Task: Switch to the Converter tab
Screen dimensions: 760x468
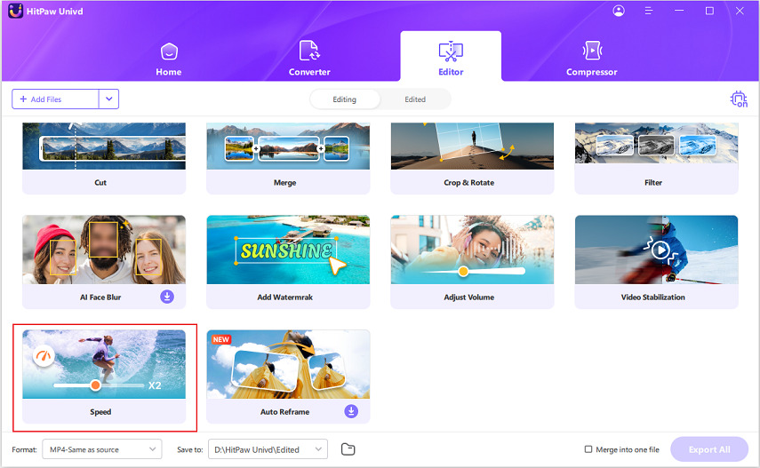Action: (x=309, y=59)
